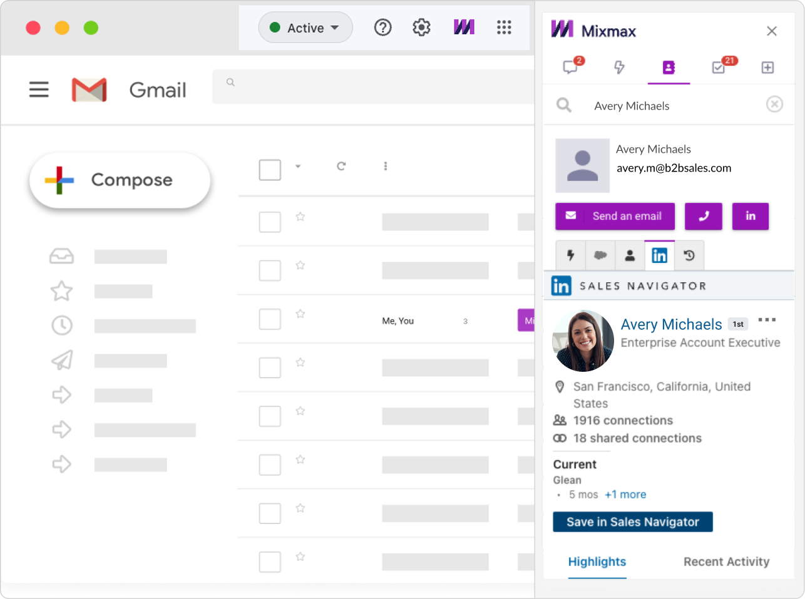Click the 1st degree connection badge
805x599 pixels.
pyautogui.click(x=738, y=324)
